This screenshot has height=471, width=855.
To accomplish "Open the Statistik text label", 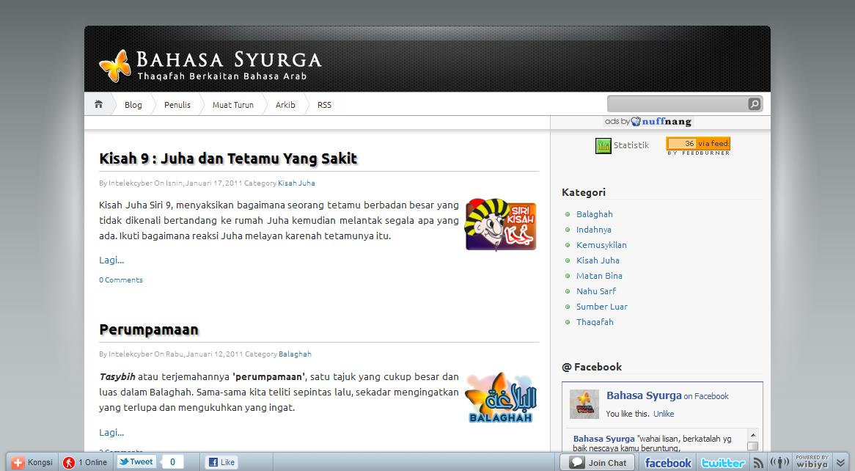I will [631, 145].
